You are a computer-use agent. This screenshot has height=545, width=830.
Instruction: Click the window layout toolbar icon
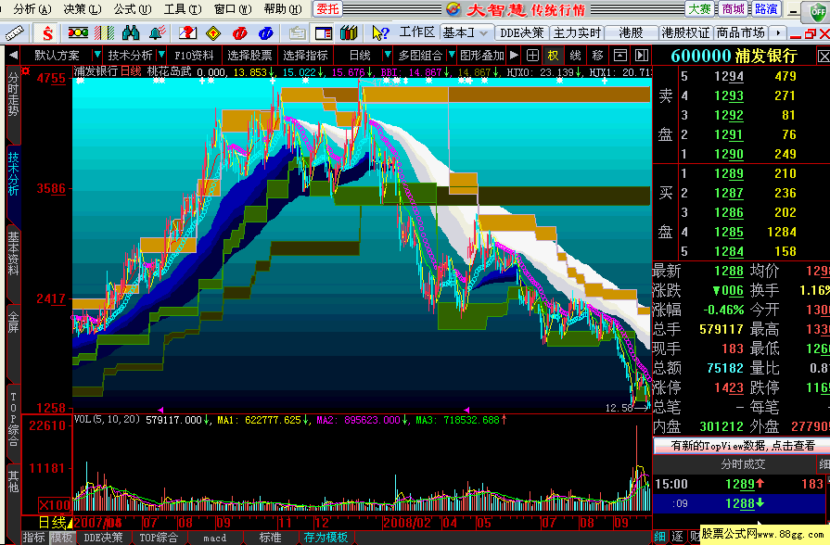pyautogui.click(x=323, y=32)
